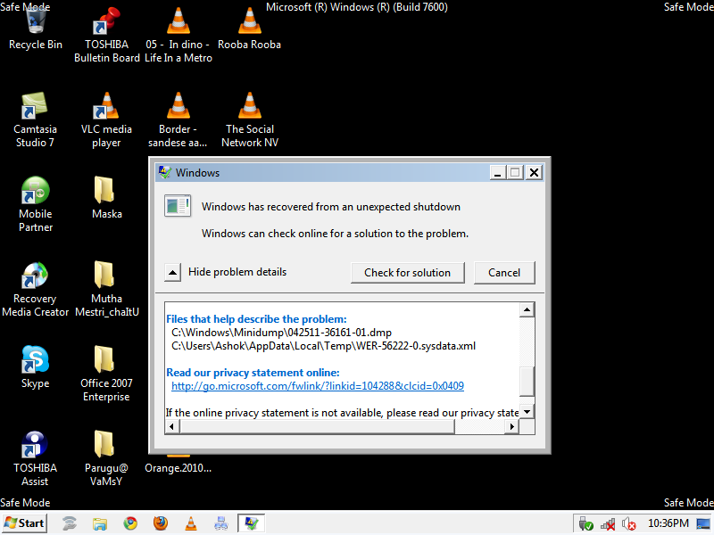Screen dimensions: 714x535
Task: Click horizontal scrollbar left arrow
Action: tap(171, 427)
